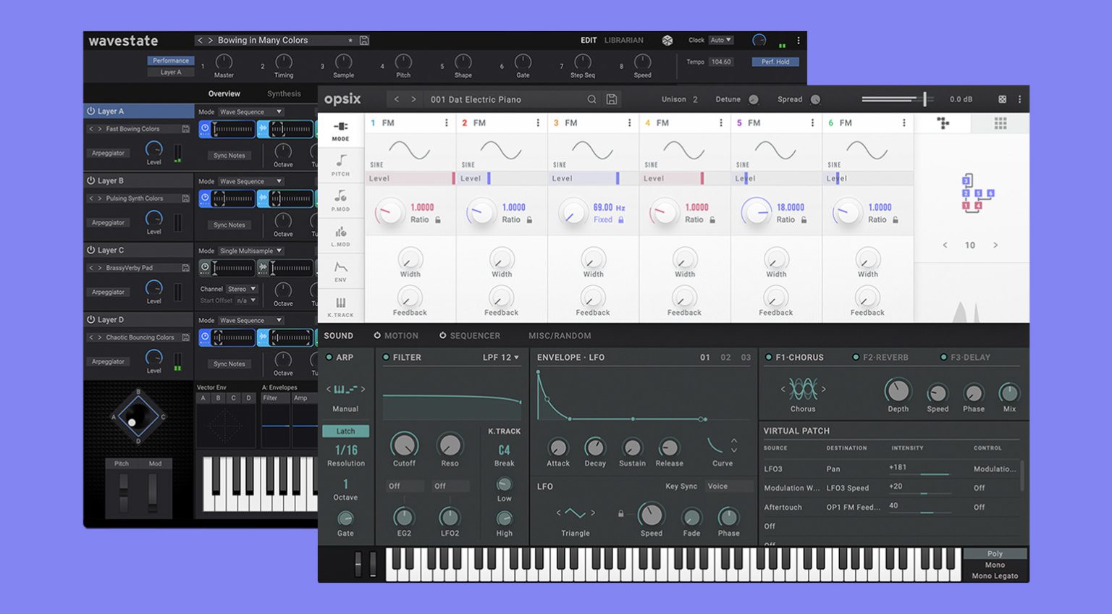This screenshot has height=614, width=1112.
Task: Open Layer A's Wave Sequence mode dropdown
Action: click(252, 112)
